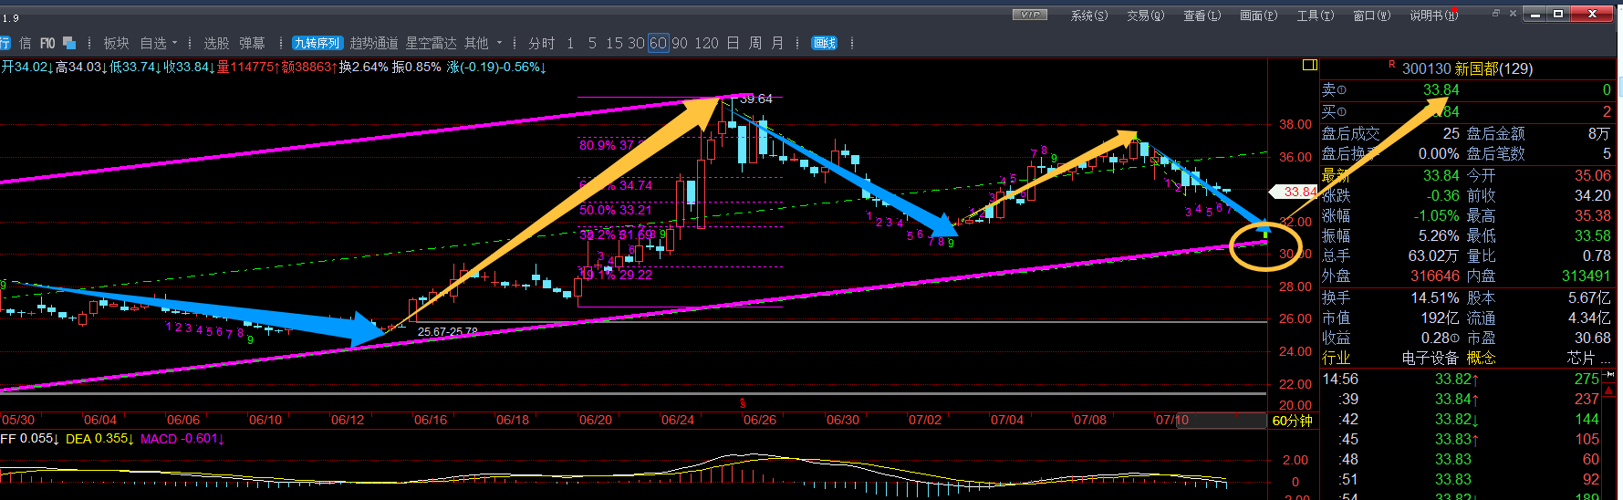Click the 盘后金额 value 8万
Screen dimensions: 1623x500
[x=1599, y=133]
